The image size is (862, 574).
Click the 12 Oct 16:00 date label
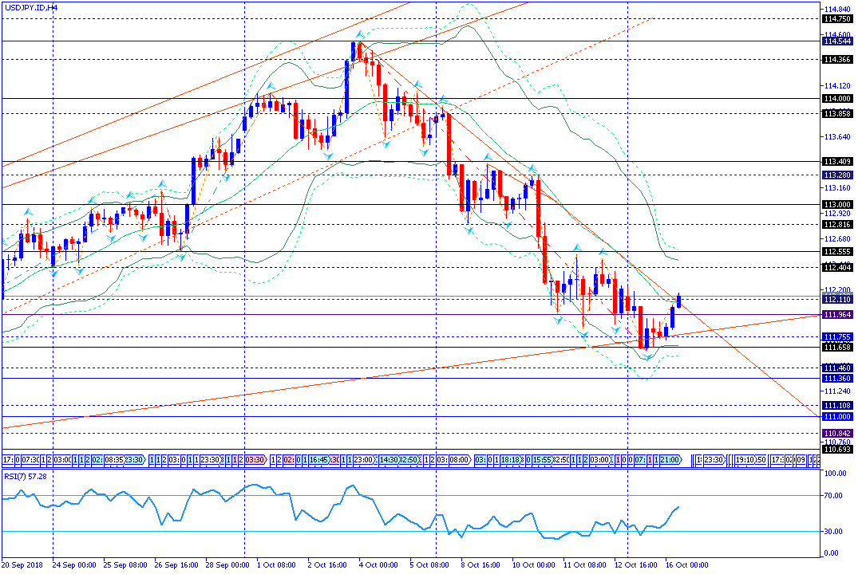636,565
